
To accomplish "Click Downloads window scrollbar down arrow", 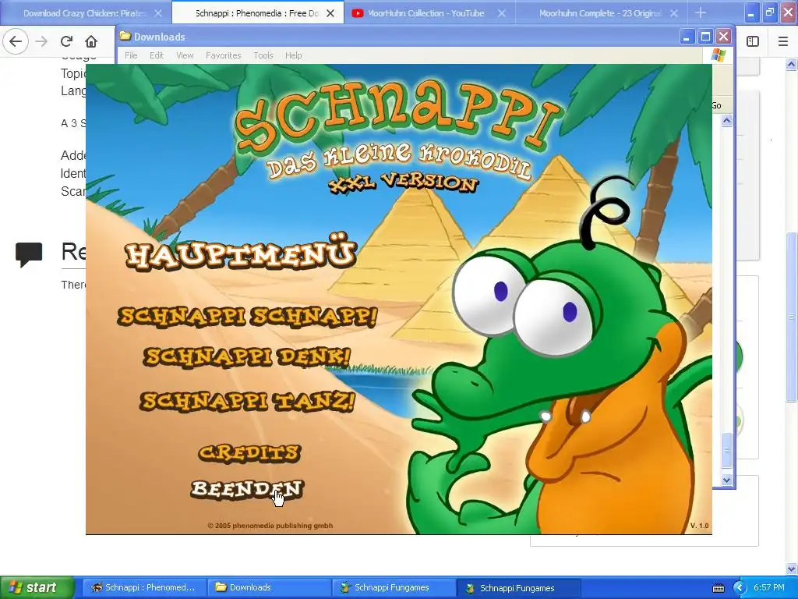I will tap(727, 480).
